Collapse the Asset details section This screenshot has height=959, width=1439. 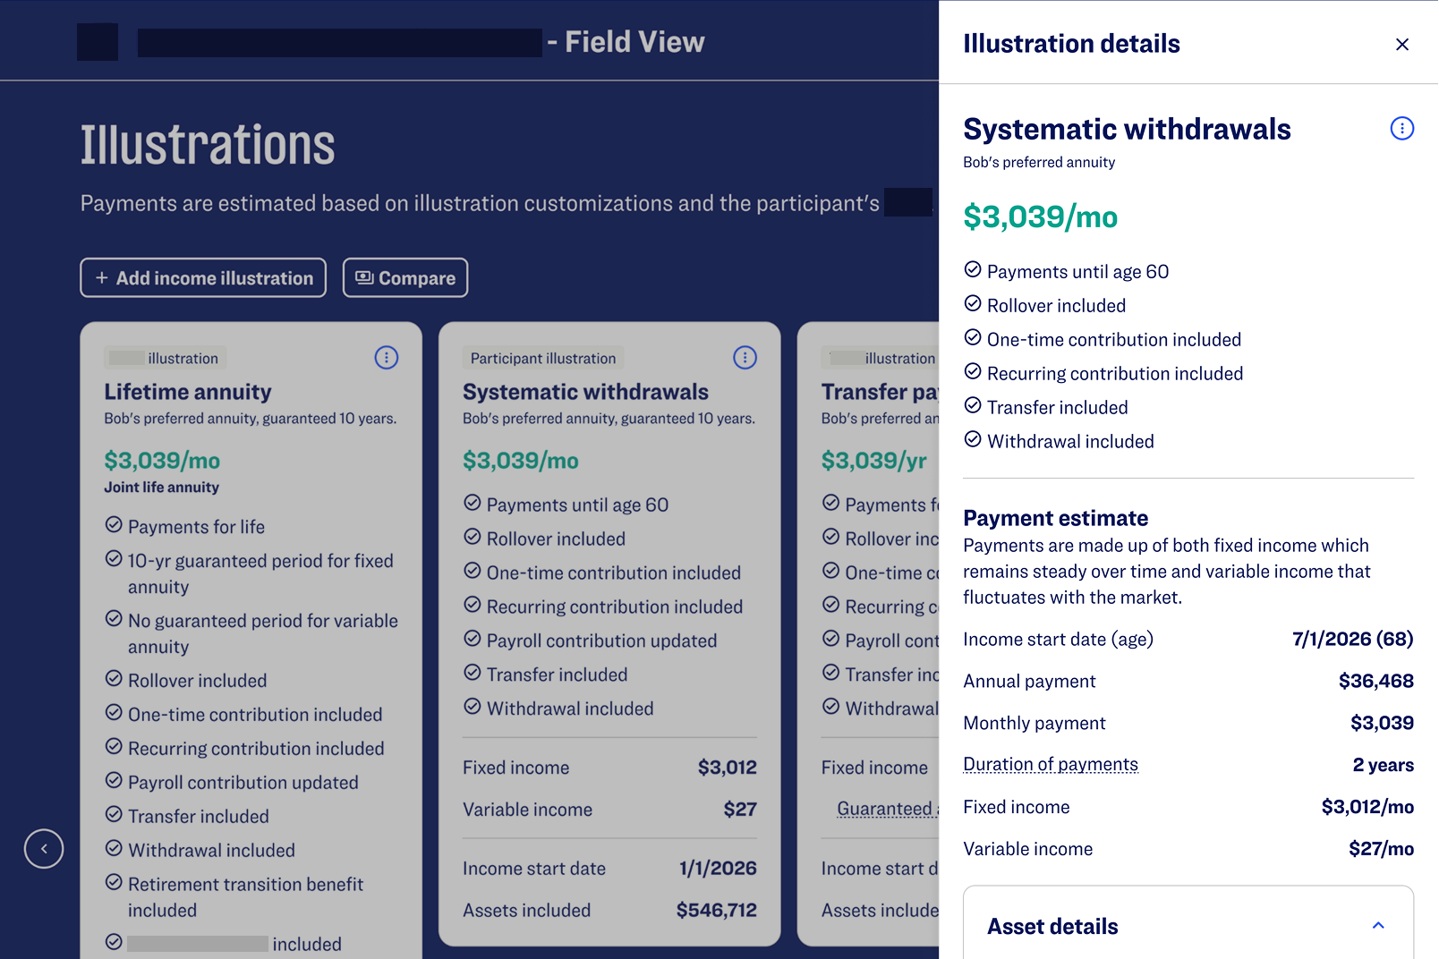click(1378, 926)
